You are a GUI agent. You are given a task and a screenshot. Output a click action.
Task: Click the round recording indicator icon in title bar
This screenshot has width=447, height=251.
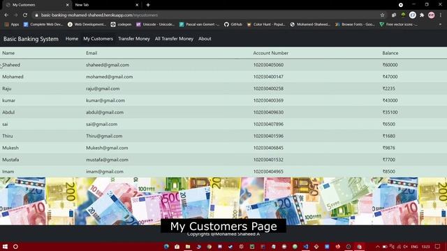[400, 5]
